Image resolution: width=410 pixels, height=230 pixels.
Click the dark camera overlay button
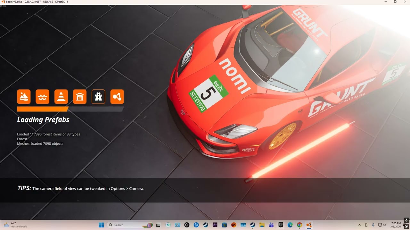coord(406,226)
